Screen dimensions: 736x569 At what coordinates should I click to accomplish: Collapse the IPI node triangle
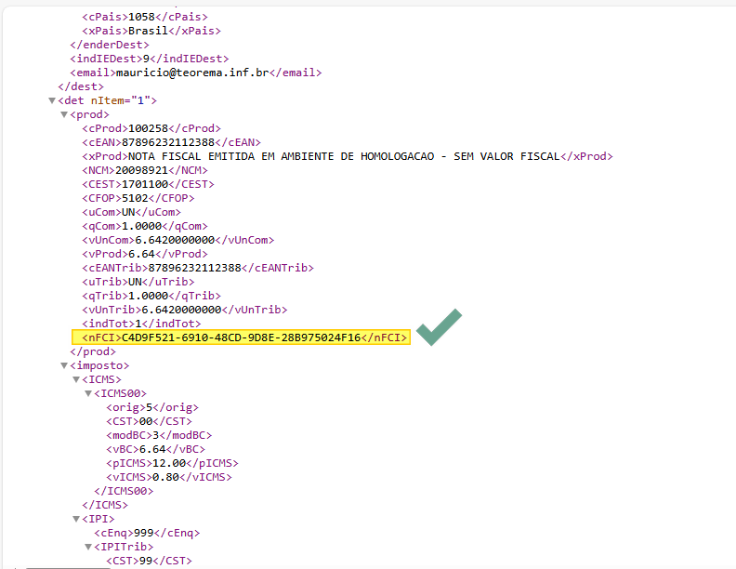click(x=76, y=519)
